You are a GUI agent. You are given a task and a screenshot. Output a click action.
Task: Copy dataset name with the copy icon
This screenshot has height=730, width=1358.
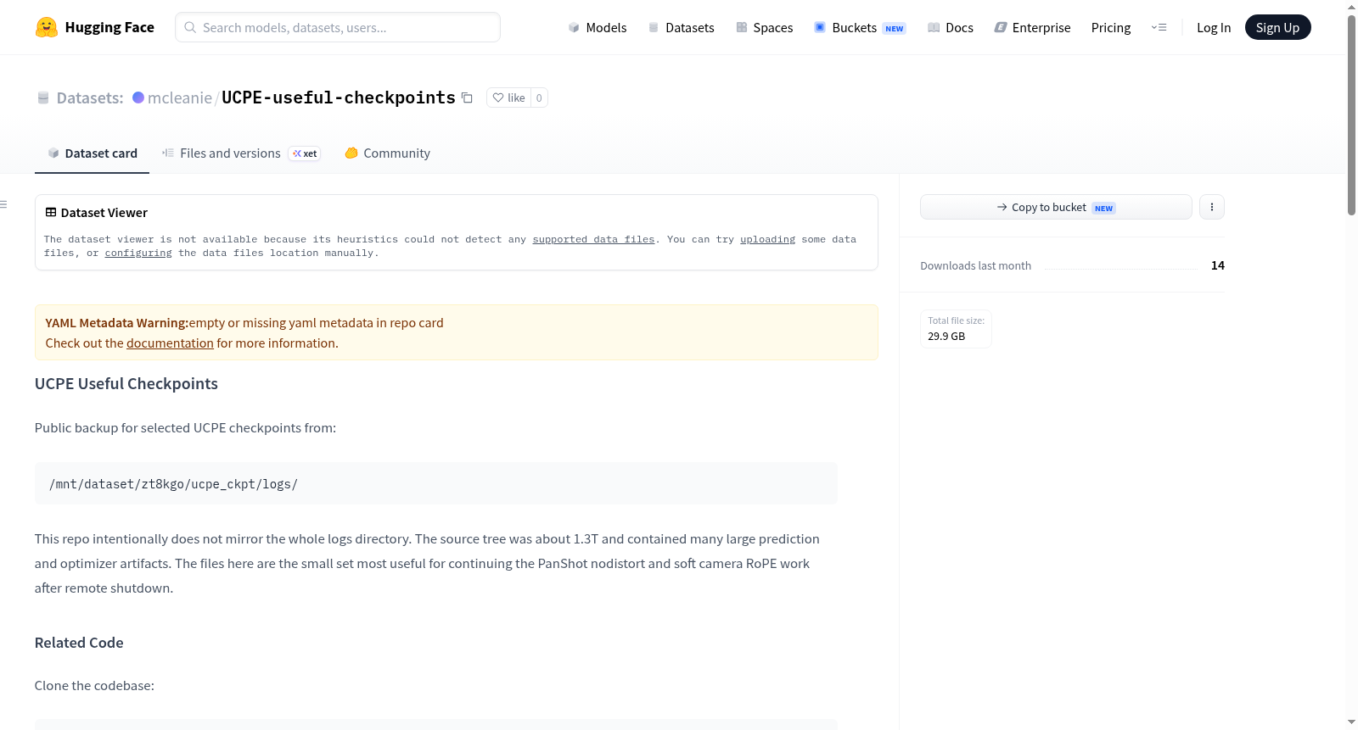point(467,98)
